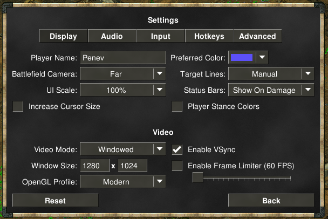Screen dimensions: 328x219
Task: Disable the Enable VSync checkbox
Action: click(177, 149)
